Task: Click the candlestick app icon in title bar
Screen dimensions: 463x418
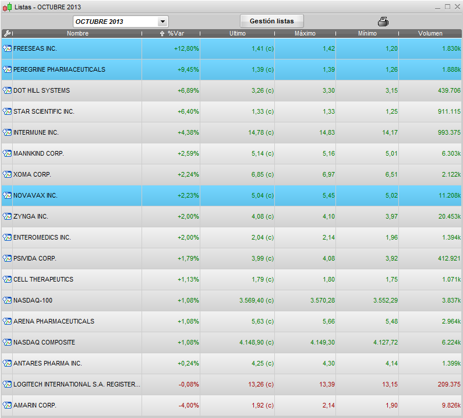Action: click(x=6, y=7)
